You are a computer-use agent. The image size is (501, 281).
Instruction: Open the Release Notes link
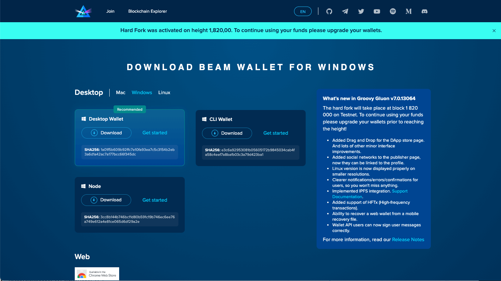pyautogui.click(x=408, y=239)
